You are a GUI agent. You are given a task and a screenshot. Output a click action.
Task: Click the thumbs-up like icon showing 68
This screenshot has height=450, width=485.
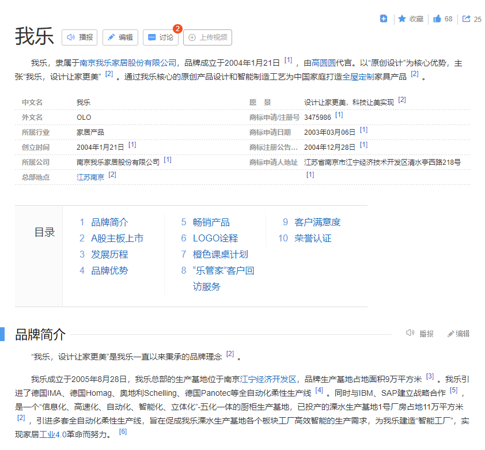(x=437, y=19)
